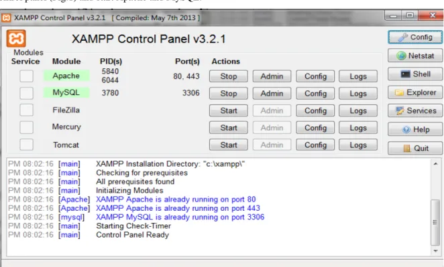This screenshot has height=267, width=444.
Task: Open Help from the right sidebar
Action: click(x=415, y=129)
